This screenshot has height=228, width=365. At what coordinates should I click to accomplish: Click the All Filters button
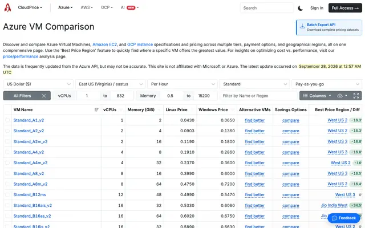pos(22,96)
